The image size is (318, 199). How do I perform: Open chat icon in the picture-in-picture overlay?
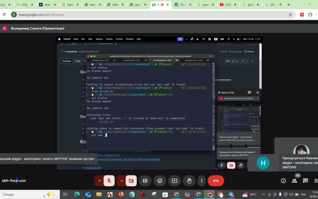point(250,92)
